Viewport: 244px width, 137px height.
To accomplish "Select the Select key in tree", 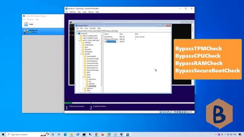I will (x=88, y=75).
